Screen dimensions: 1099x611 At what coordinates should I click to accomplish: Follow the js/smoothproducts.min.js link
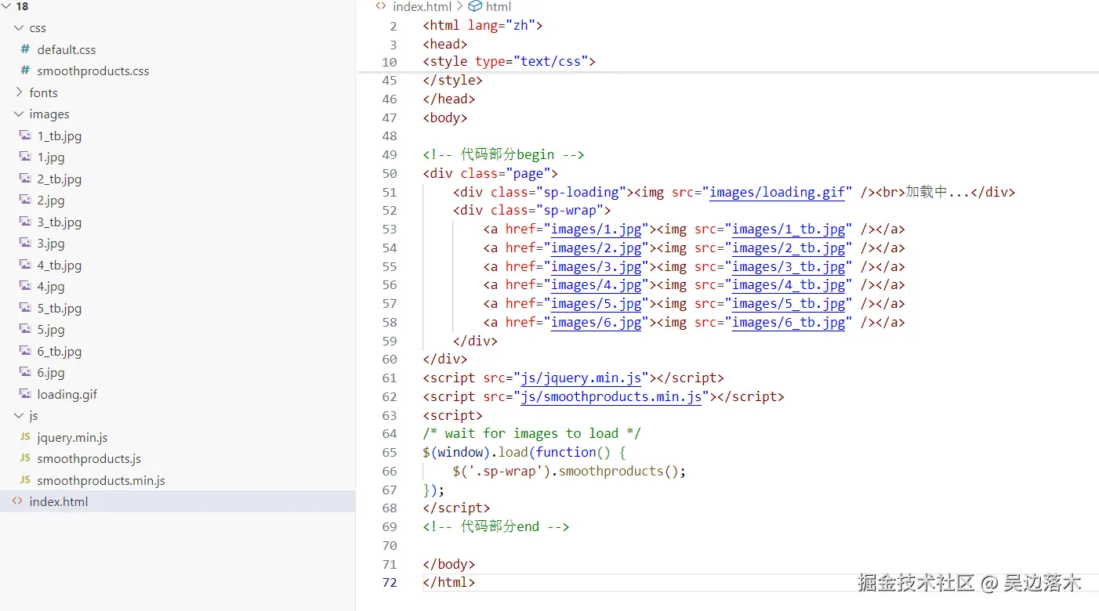pyautogui.click(x=611, y=396)
